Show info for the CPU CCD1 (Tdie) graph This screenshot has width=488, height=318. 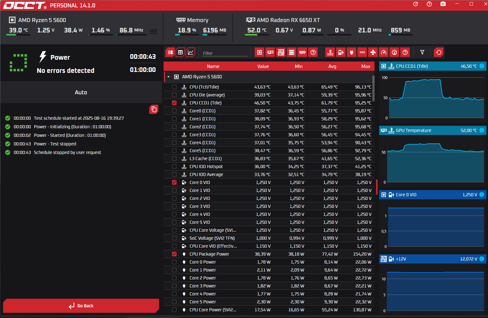point(482,66)
